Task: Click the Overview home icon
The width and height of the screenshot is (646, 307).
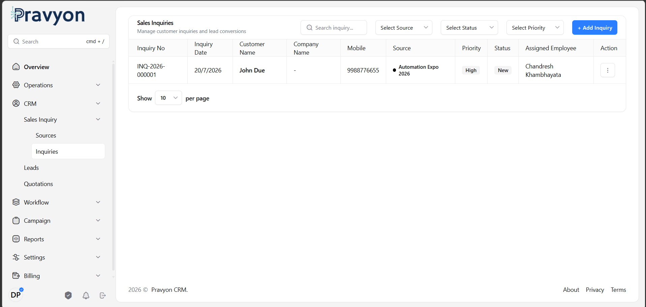Action: 16,67
